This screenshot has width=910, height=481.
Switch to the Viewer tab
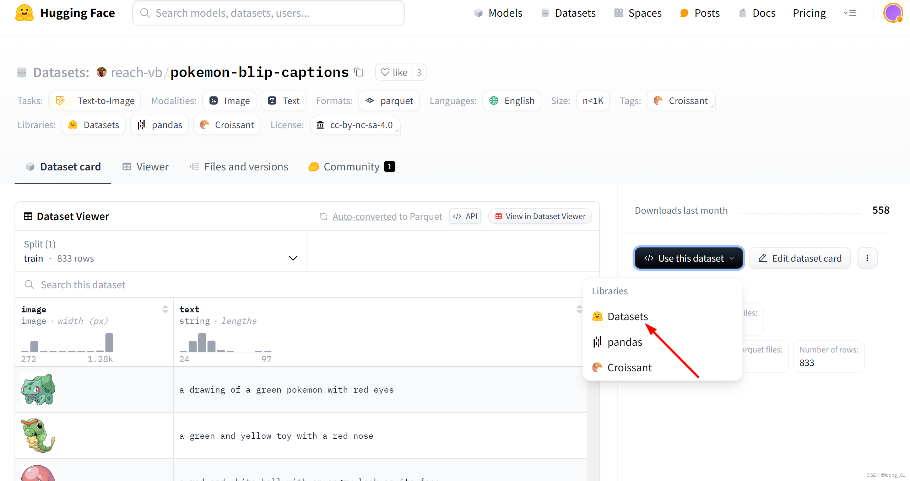point(145,166)
